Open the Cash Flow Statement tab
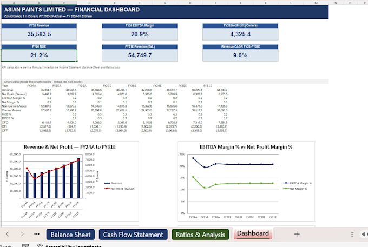This screenshot has width=368, height=247. click(x=133, y=235)
